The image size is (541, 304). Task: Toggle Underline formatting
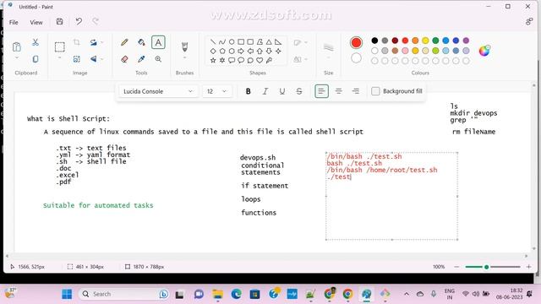[x=281, y=91]
